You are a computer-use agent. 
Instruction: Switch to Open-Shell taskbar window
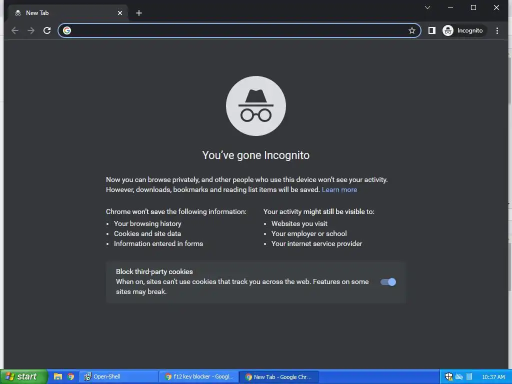coord(119,376)
